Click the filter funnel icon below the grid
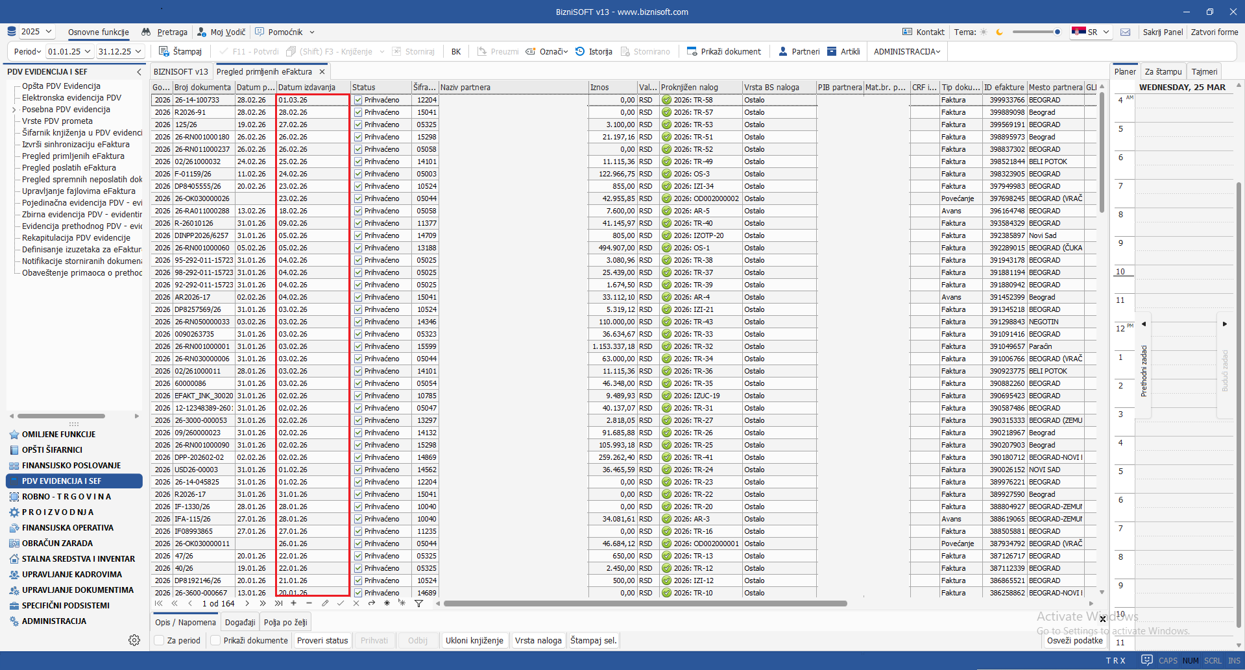This screenshot has width=1245, height=670. point(418,603)
